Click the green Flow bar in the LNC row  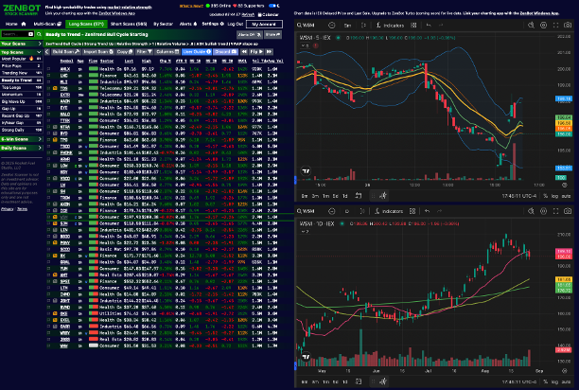(94, 76)
